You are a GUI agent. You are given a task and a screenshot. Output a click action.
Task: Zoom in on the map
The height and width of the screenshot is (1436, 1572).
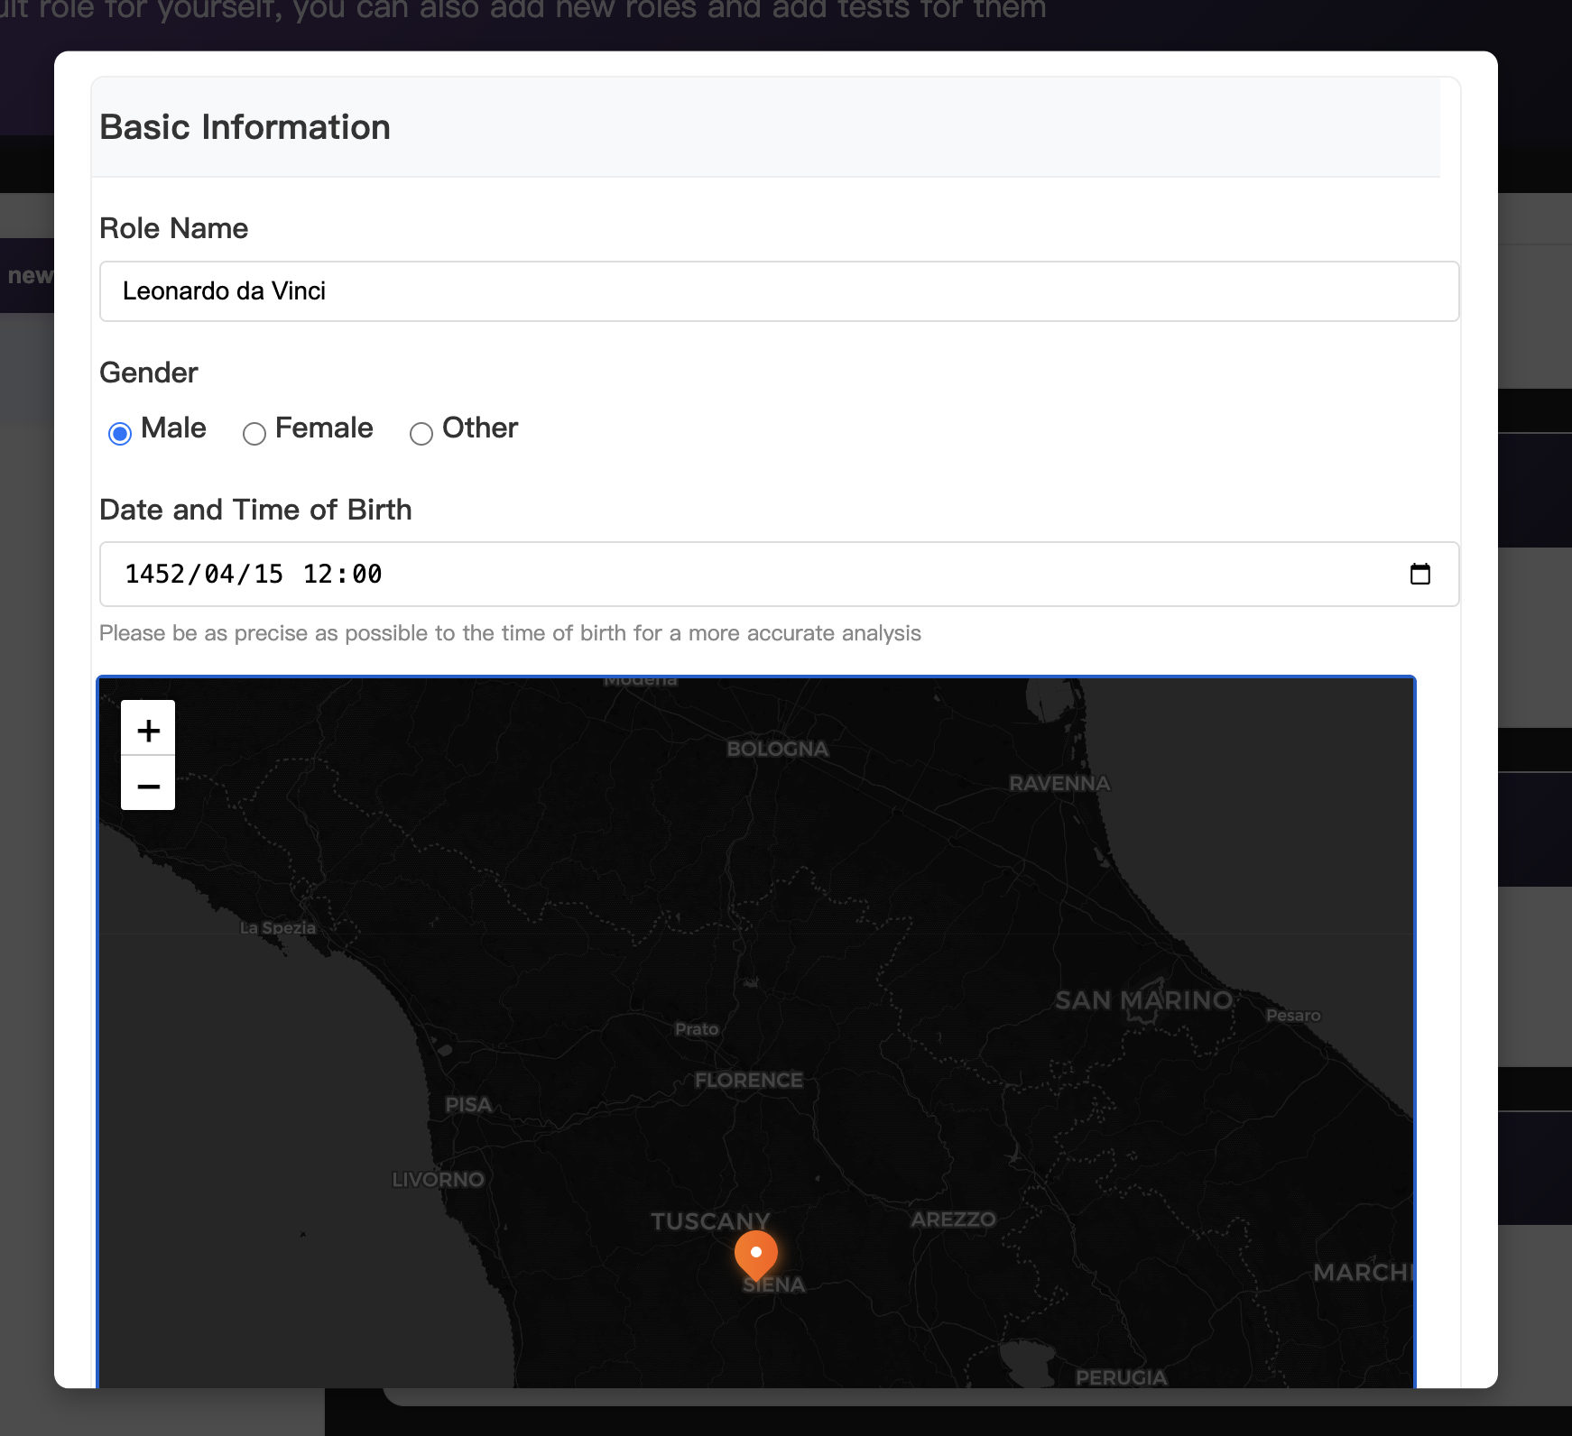(148, 729)
